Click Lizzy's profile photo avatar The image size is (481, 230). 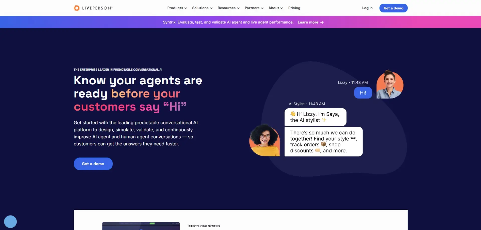click(x=390, y=84)
